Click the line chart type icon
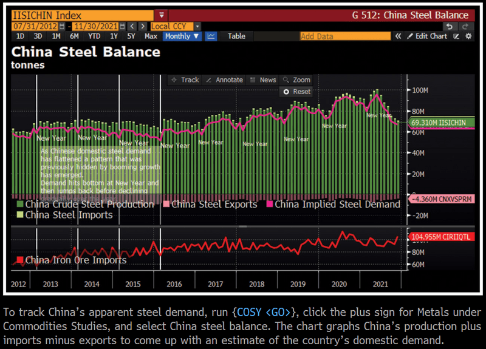Screen dimensions: 486x349 [x=211, y=36]
